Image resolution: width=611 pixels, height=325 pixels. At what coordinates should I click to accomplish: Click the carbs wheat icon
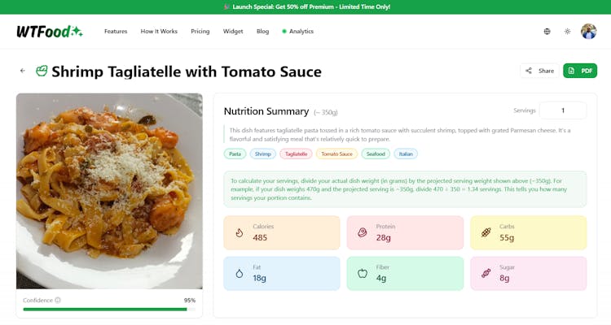pyautogui.click(x=486, y=232)
